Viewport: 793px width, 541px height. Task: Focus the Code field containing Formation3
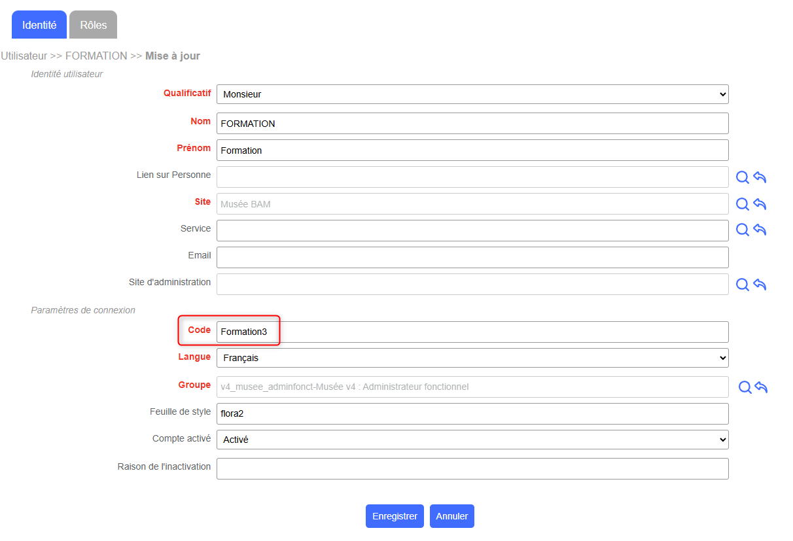[472, 332]
